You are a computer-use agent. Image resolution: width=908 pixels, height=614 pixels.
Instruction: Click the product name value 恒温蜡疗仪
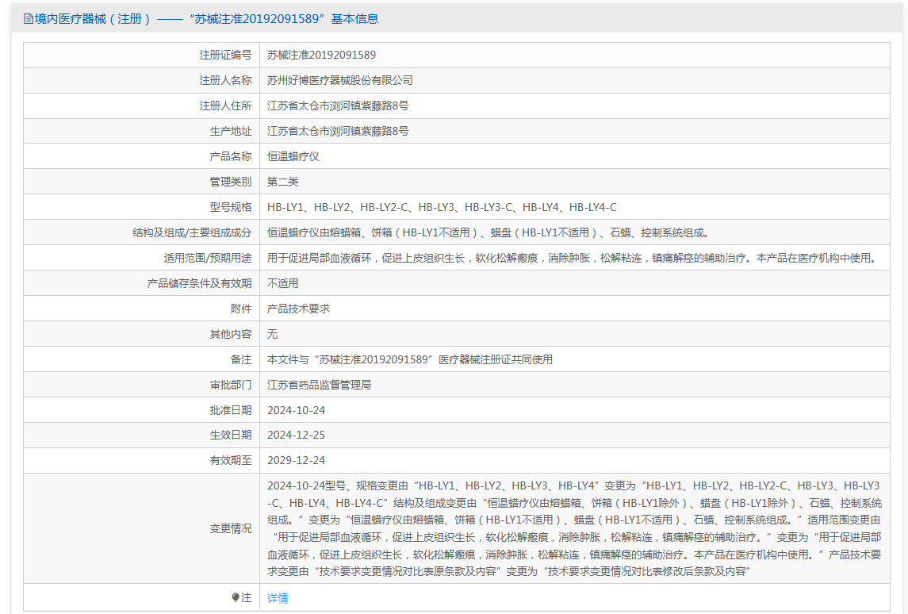pos(293,156)
